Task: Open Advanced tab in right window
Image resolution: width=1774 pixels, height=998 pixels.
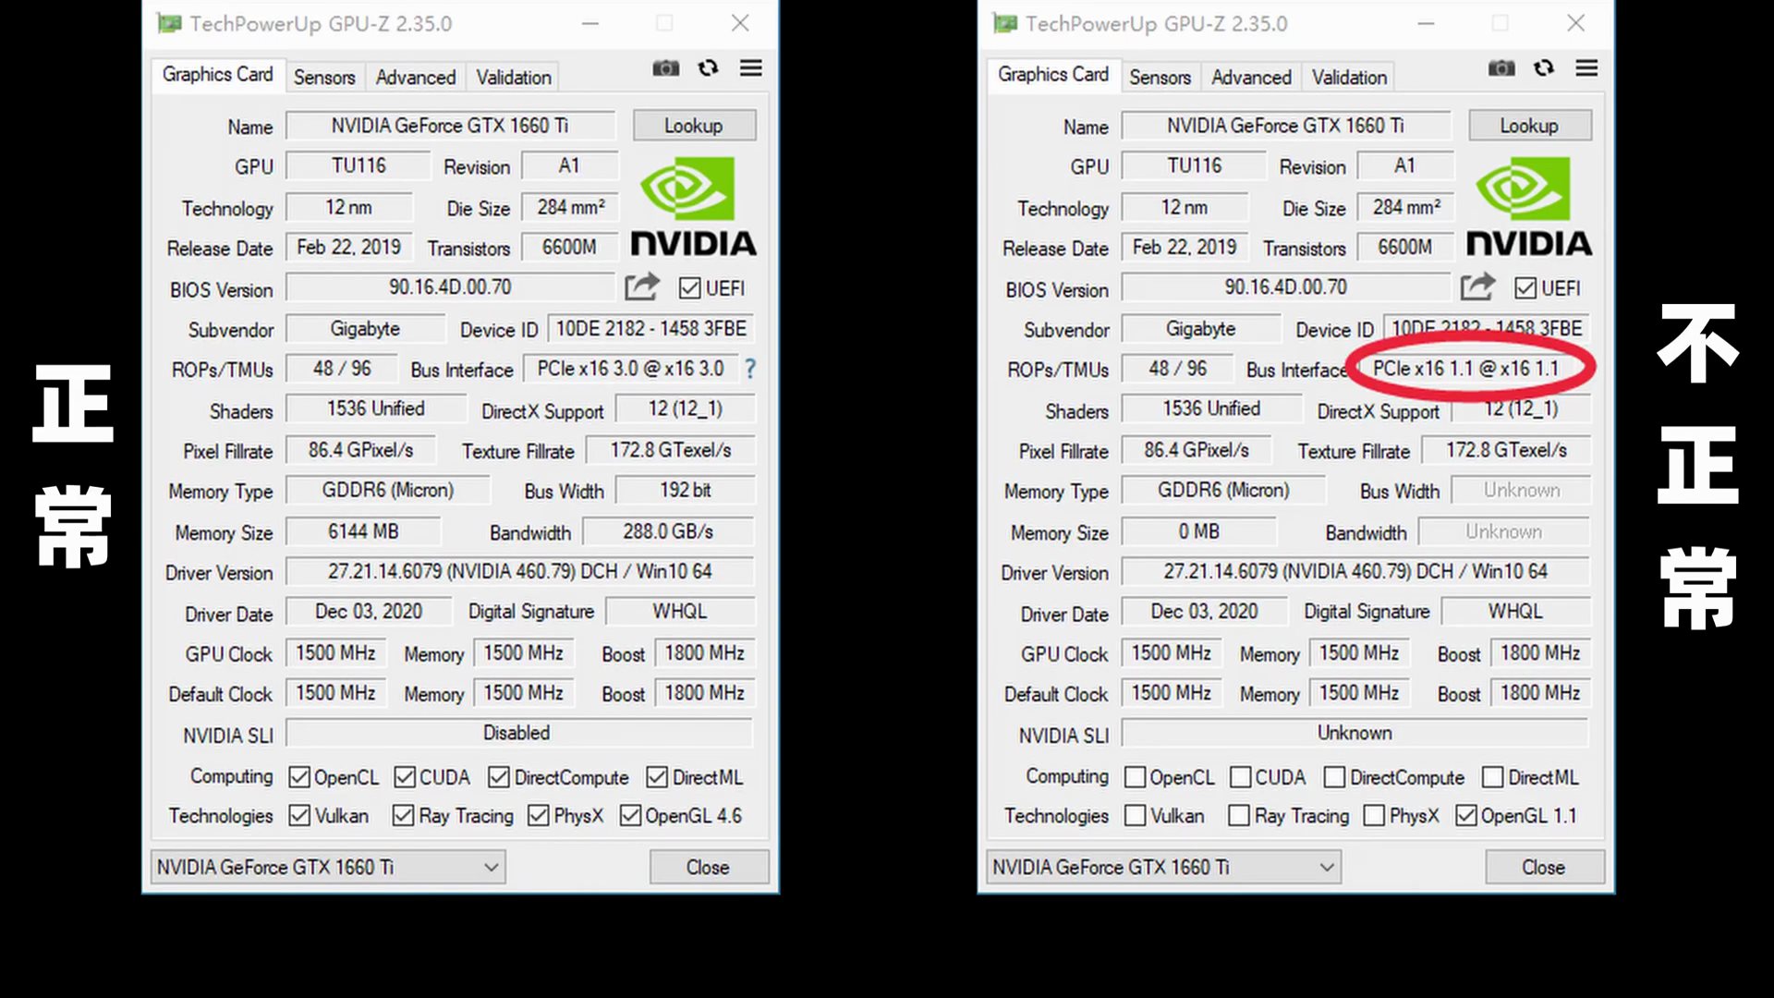Action: (1251, 78)
